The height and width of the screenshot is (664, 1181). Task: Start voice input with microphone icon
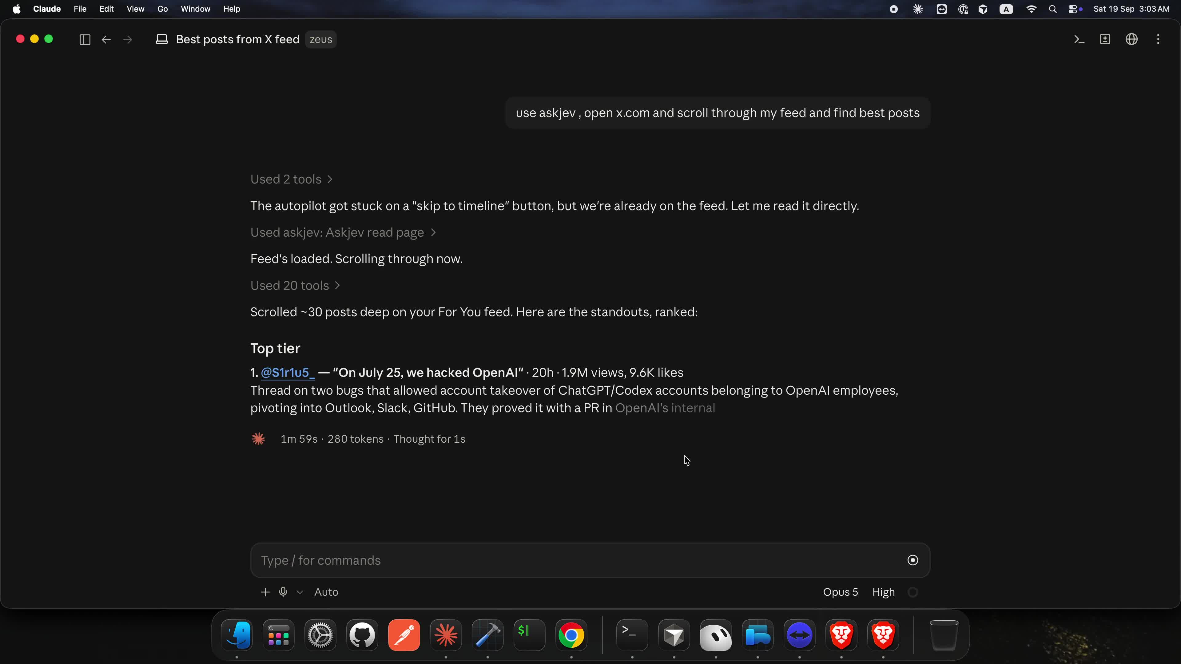pos(283,592)
